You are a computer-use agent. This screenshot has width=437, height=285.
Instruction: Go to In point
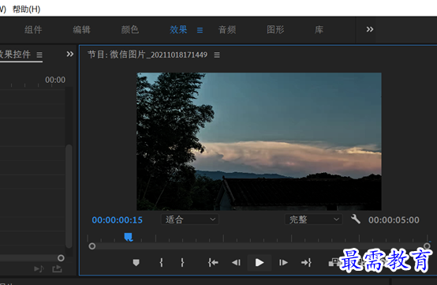(213, 262)
